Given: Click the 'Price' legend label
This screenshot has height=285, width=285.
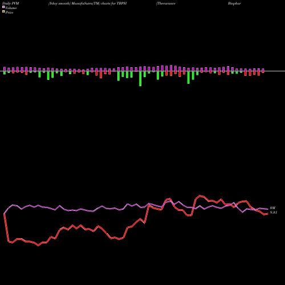Looking at the screenshot, I should pyautogui.click(x=9, y=13).
